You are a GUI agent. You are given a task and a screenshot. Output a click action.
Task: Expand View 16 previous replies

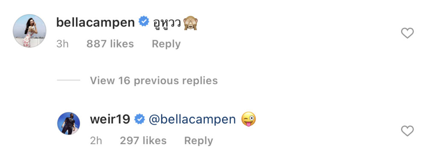point(154,80)
